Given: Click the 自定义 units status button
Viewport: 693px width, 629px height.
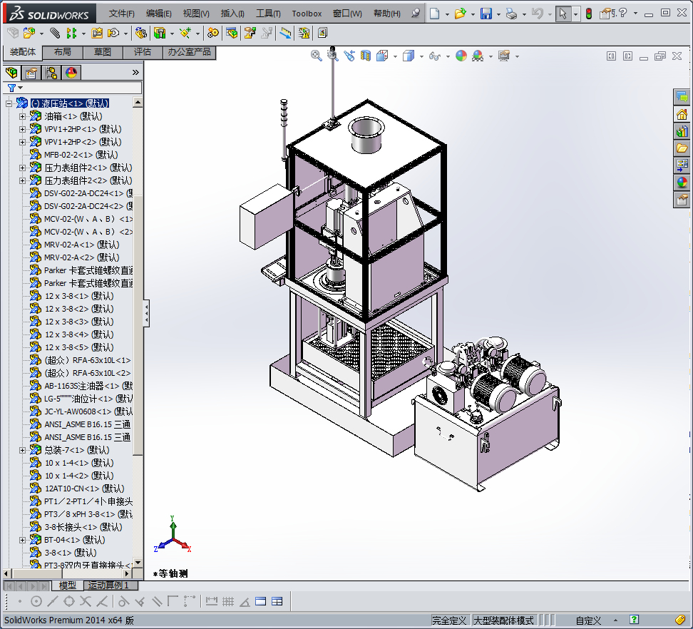Looking at the screenshot, I should pyautogui.click(x=588, y=620).
